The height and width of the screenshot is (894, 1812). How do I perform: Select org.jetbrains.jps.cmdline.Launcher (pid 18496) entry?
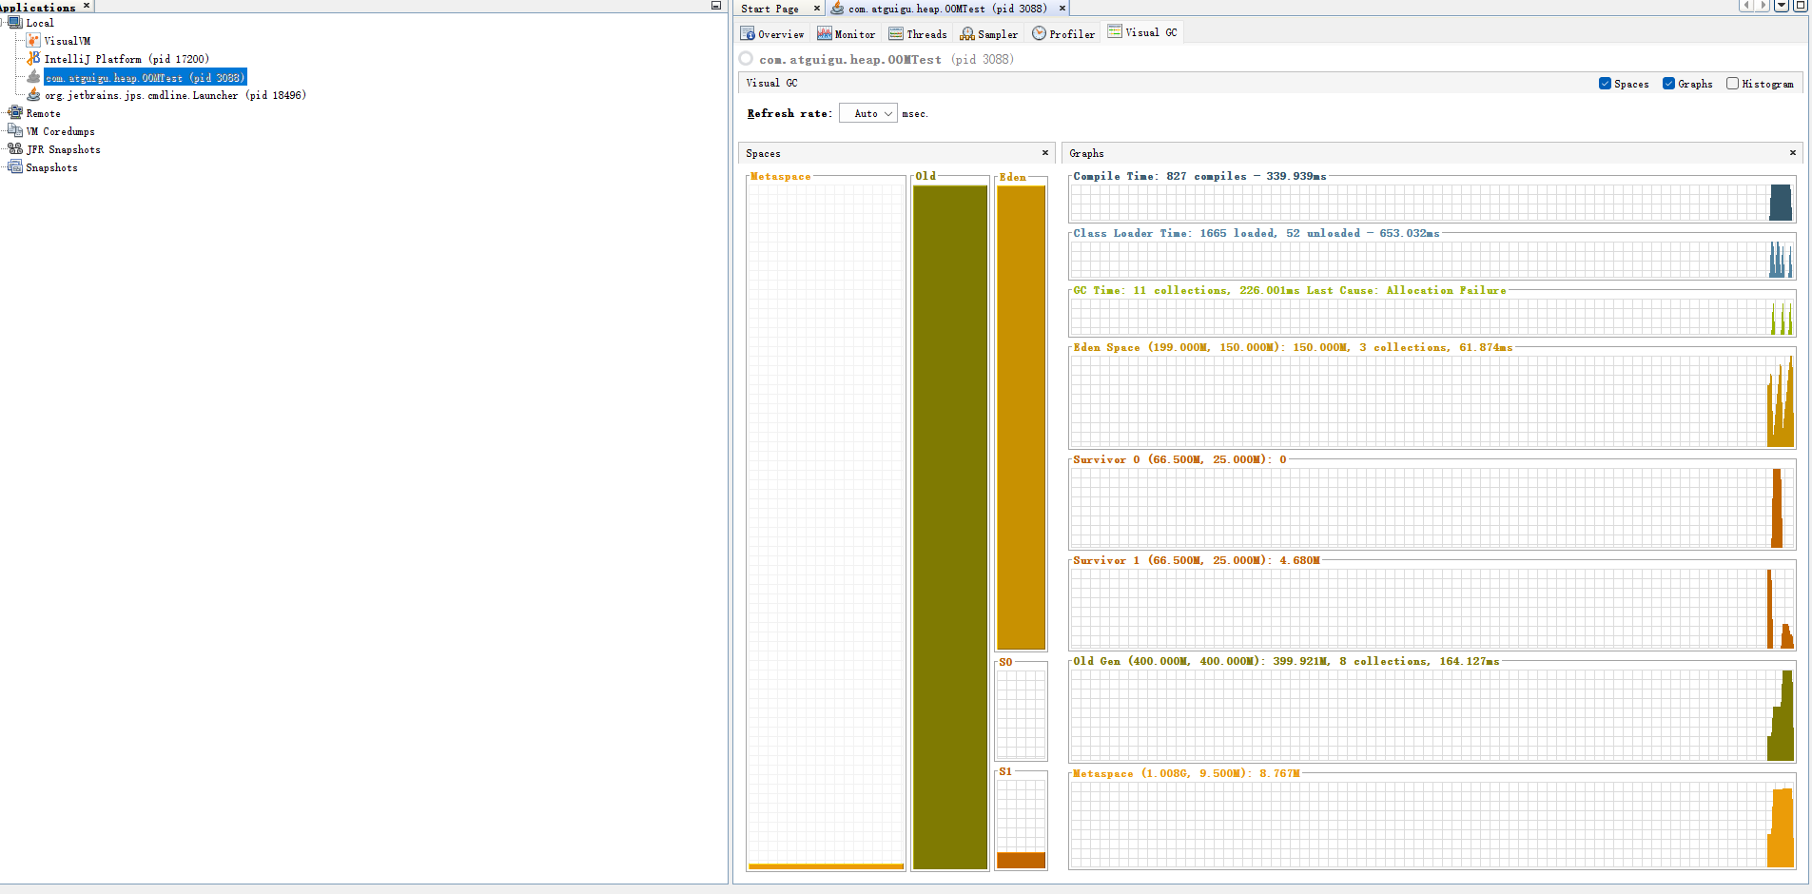[175, 95]
